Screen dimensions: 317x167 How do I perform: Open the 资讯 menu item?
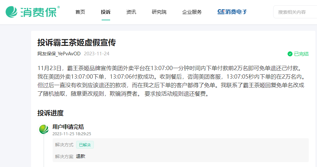coord(131,12)
